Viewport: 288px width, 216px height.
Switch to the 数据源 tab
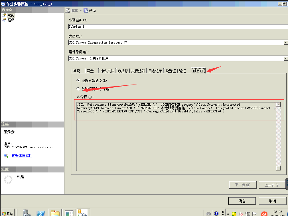123,71
